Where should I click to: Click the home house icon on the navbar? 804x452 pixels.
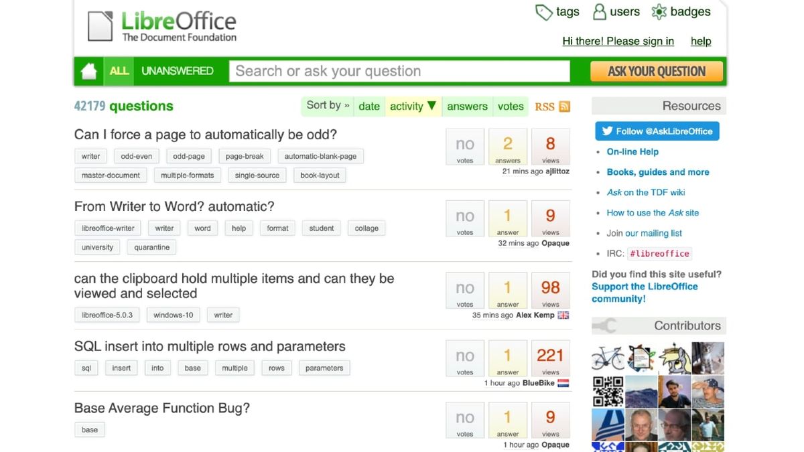(88, 71)
